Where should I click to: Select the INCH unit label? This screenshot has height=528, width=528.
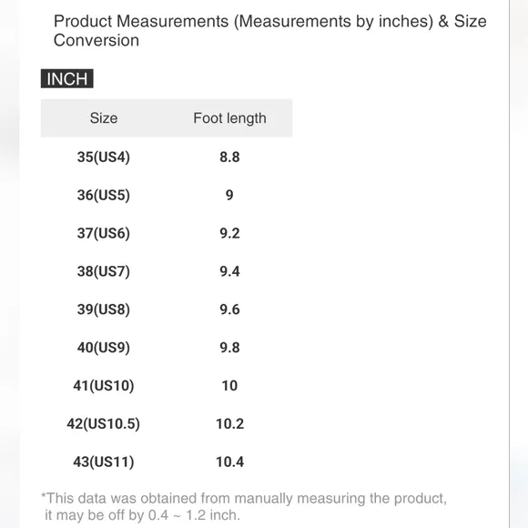pyautogui.click(x=67, y=79)
